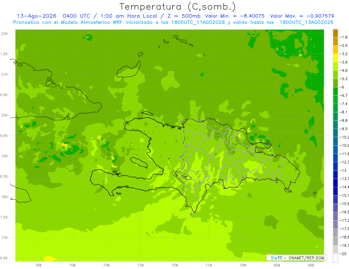This screenshot has height=269, width=349.
Task: Select the '1800UTC_13AGO2026' valid-until text
Action: point(306,22)
